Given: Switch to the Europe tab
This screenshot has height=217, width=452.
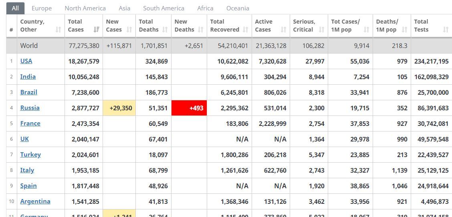Looking at the screenshot, I should (42, 8).
